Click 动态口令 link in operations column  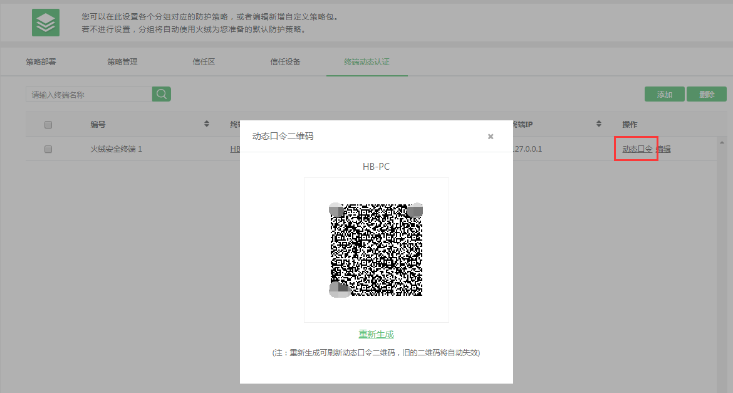(x=637, y=149)
